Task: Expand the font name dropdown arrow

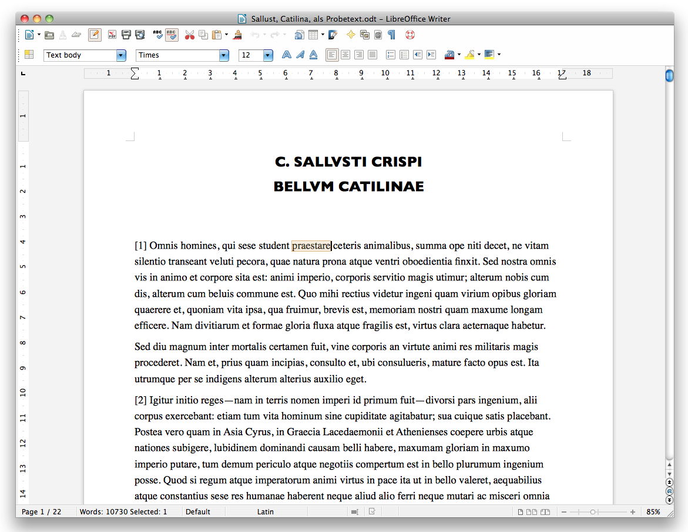Action: coord(224,55)
